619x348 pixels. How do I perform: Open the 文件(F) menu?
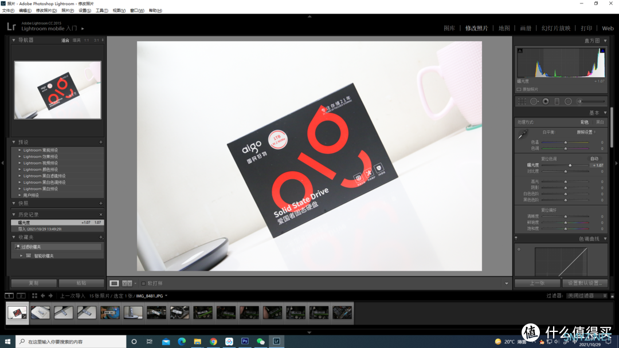tap(8, 11)
